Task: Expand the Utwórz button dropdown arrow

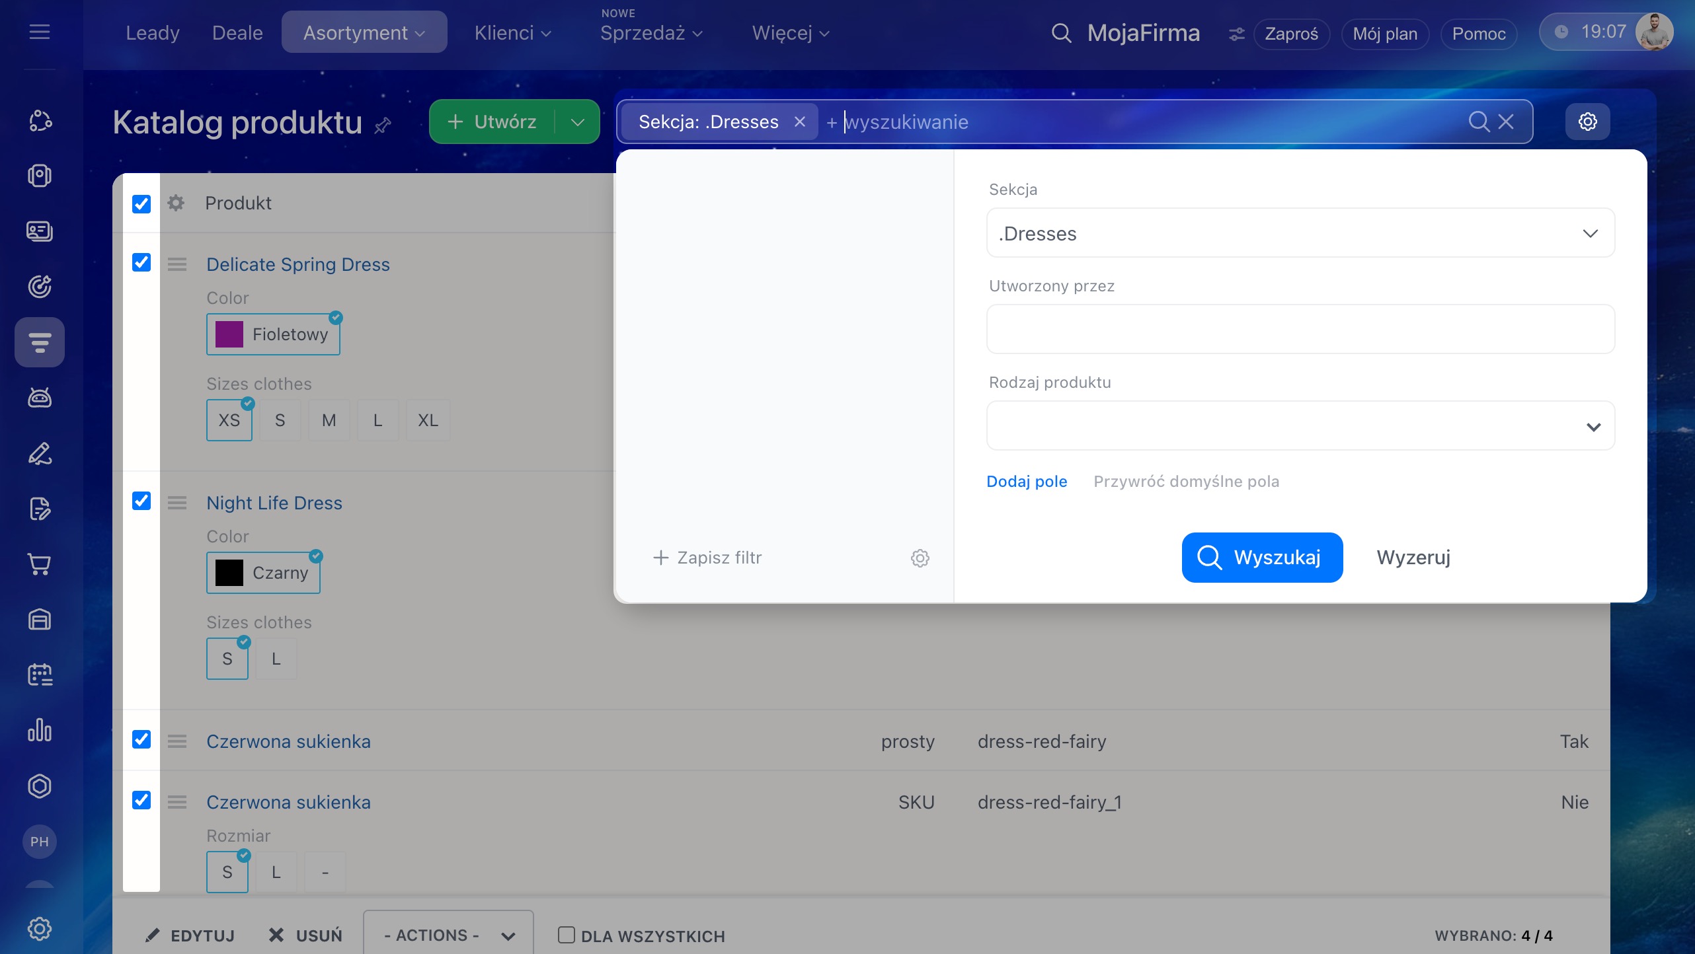Action: (577, 122)
